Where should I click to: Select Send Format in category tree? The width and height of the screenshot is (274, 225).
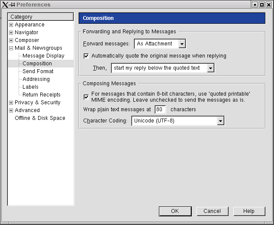coord(38,71)
